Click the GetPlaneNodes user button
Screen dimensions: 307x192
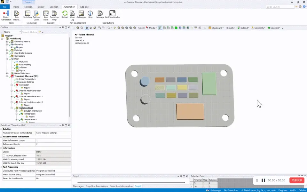click(112, 14)
